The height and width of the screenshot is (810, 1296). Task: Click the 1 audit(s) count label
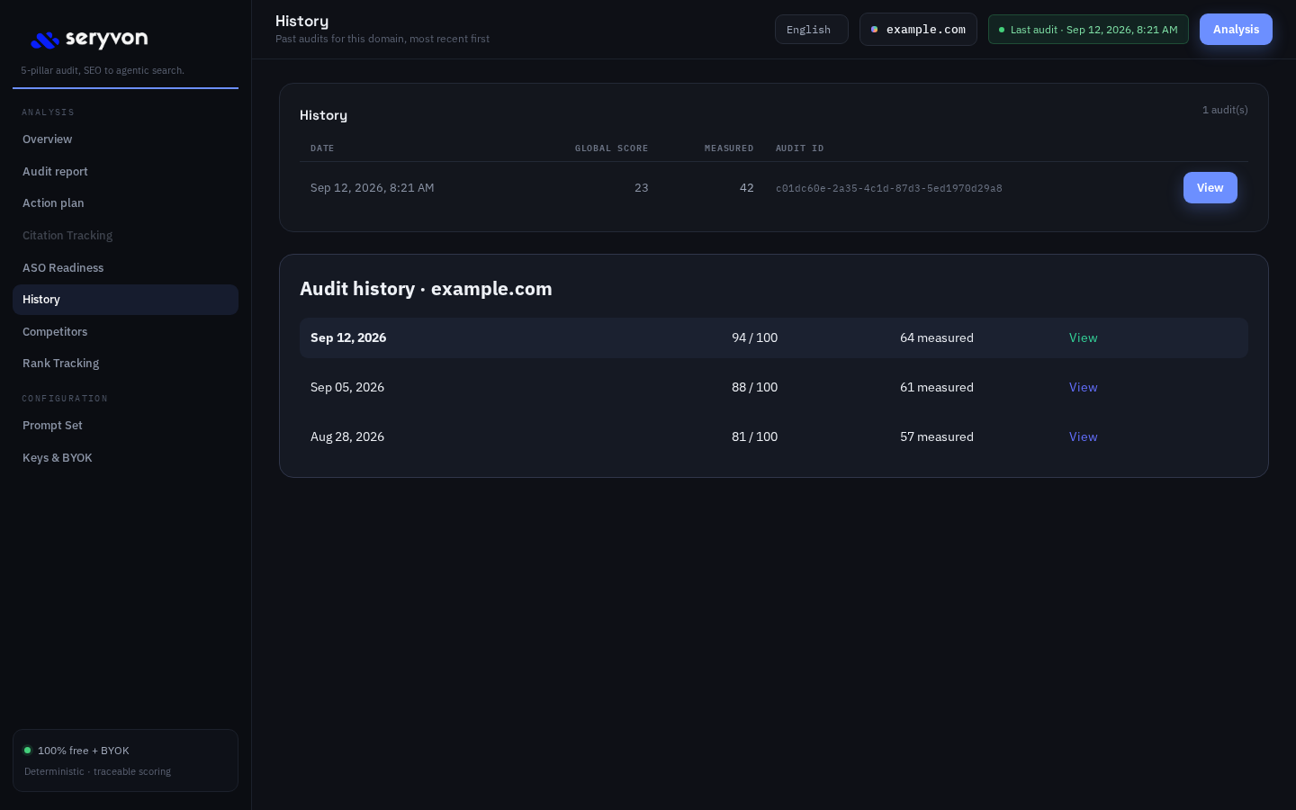(x=1225, y=110)
